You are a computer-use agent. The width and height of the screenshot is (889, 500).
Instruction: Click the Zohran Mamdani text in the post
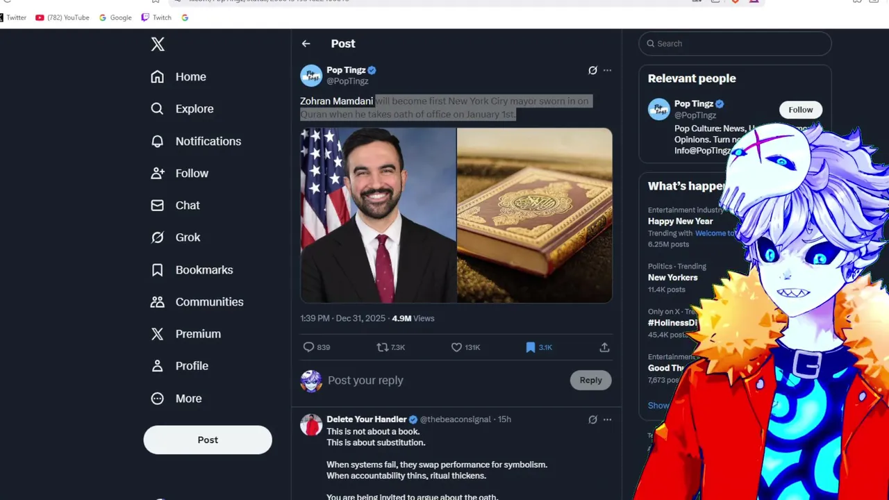pos(337,101)
